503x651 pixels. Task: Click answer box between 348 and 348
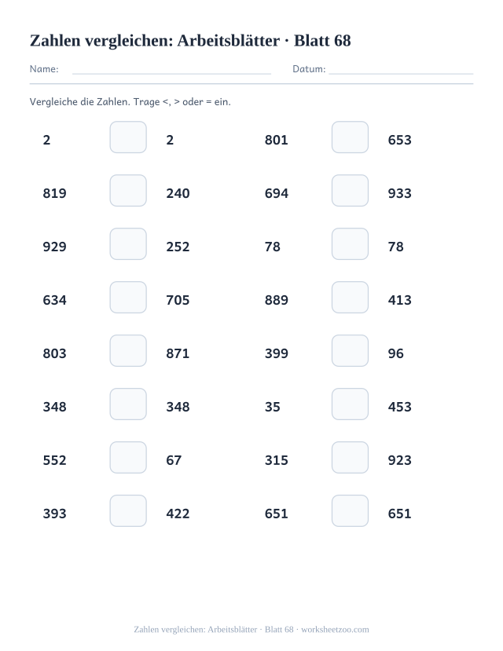tap(128, 404)
